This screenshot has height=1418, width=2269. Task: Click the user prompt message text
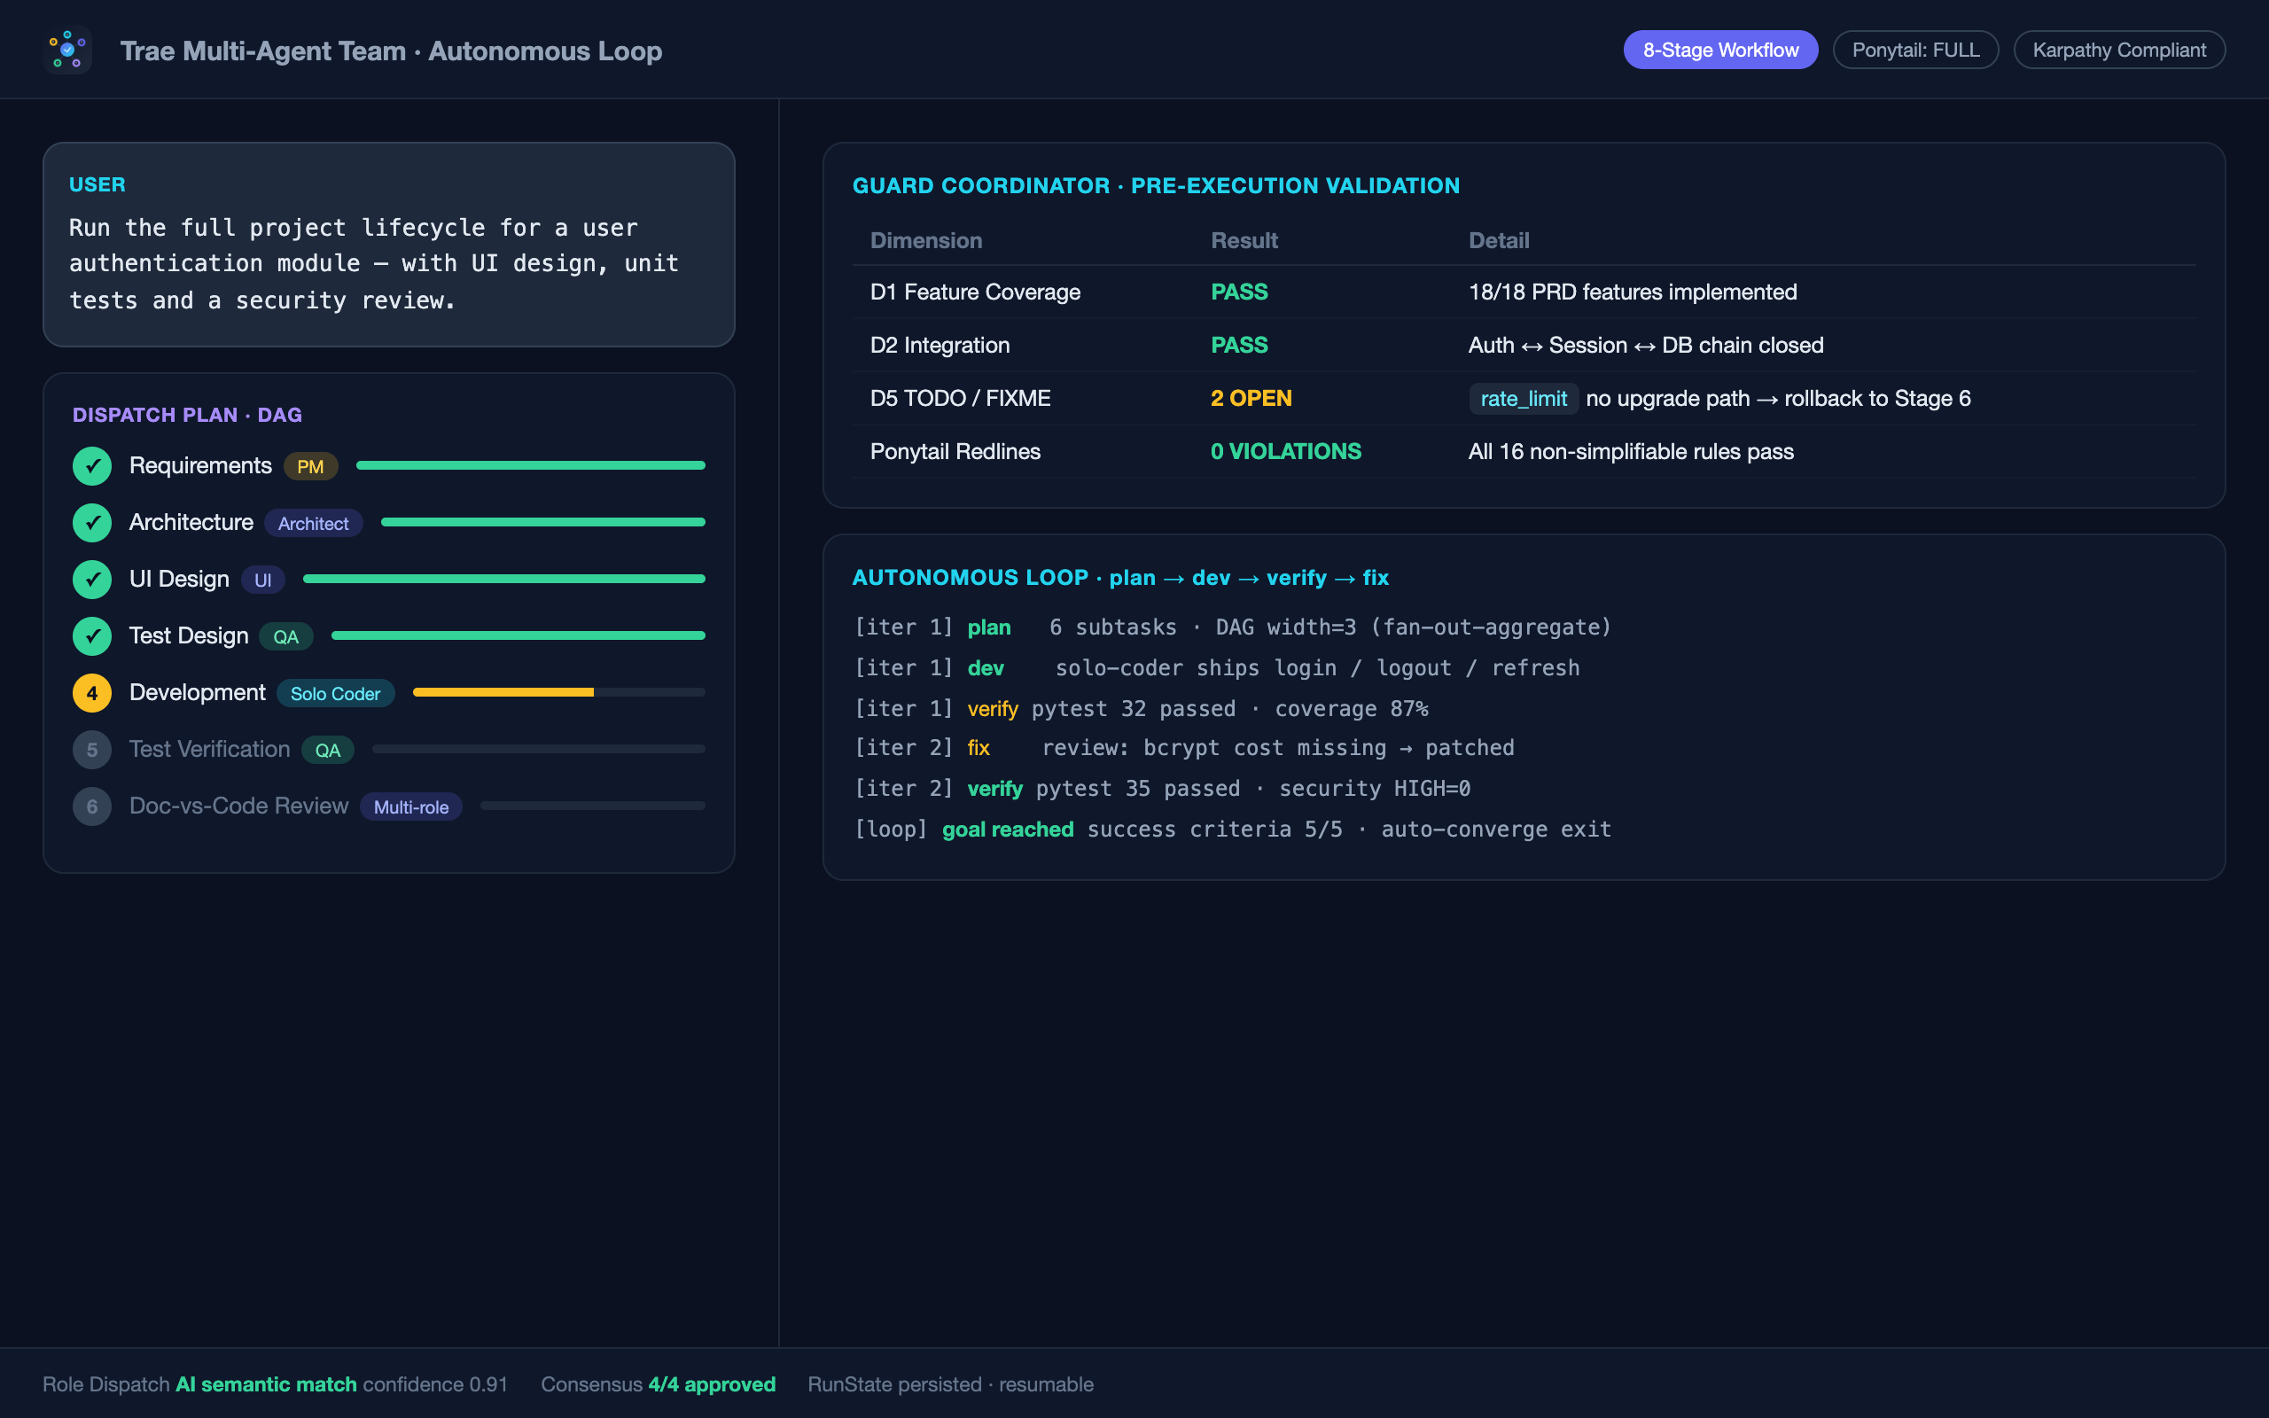tap(374, 263)
